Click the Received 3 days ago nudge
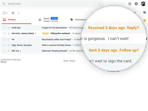The image size is (148, 111). tap(113, 28)
